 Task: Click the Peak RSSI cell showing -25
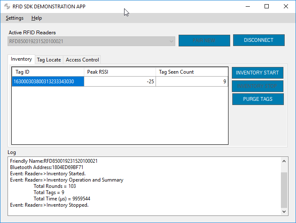tap(119, 82)
